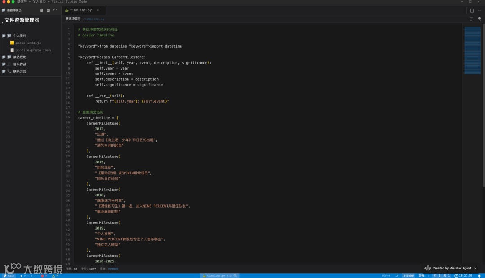Click the new folder icon in explorer header
Image resolution: width=485 pixels, height=278 pixels.
(48, 10)
